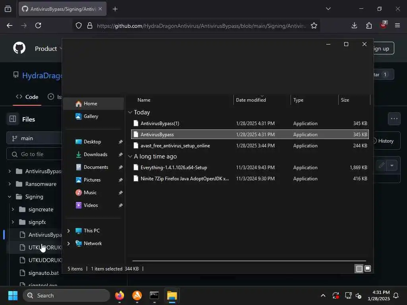Open signauto.bat in file tree
The height and width of the screenshot is (305, 407).
[x=44, y=273]
